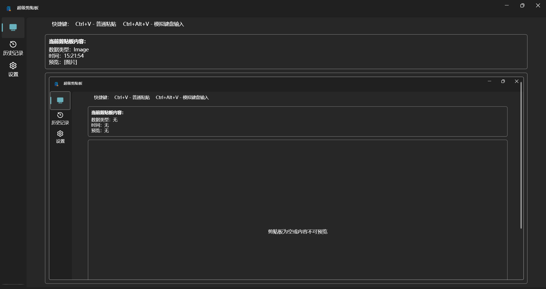Open 历史记录 history icon in main sidebar
546x289 pixels.
pyautogui.click(x=13, y=44)
